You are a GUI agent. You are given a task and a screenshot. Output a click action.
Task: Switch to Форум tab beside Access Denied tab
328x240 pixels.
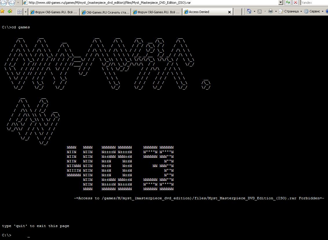click(157, 12)
